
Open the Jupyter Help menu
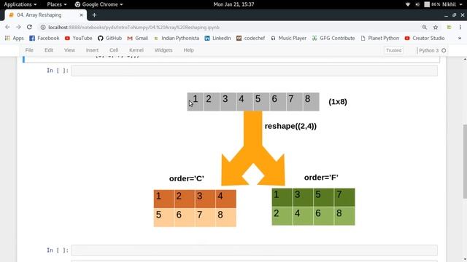point(188,50)
